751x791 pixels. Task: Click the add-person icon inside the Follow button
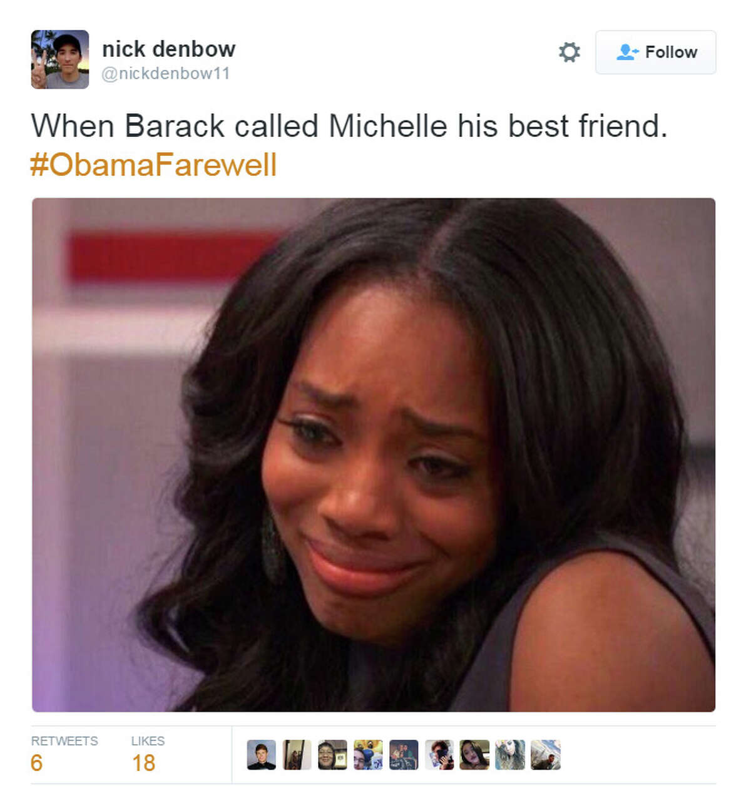click(627, 52)
